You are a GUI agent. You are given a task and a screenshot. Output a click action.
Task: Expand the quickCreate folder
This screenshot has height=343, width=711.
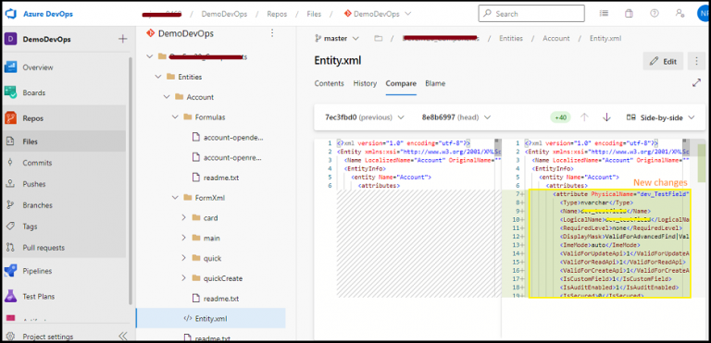pyautogui.click(x=183, y=278)
